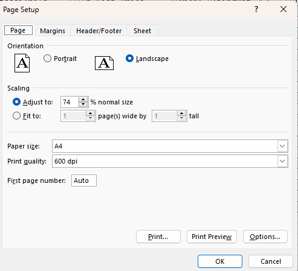Close the Page Setup dialog
Screen dimensions: 298x271
(x=283, y=9)
